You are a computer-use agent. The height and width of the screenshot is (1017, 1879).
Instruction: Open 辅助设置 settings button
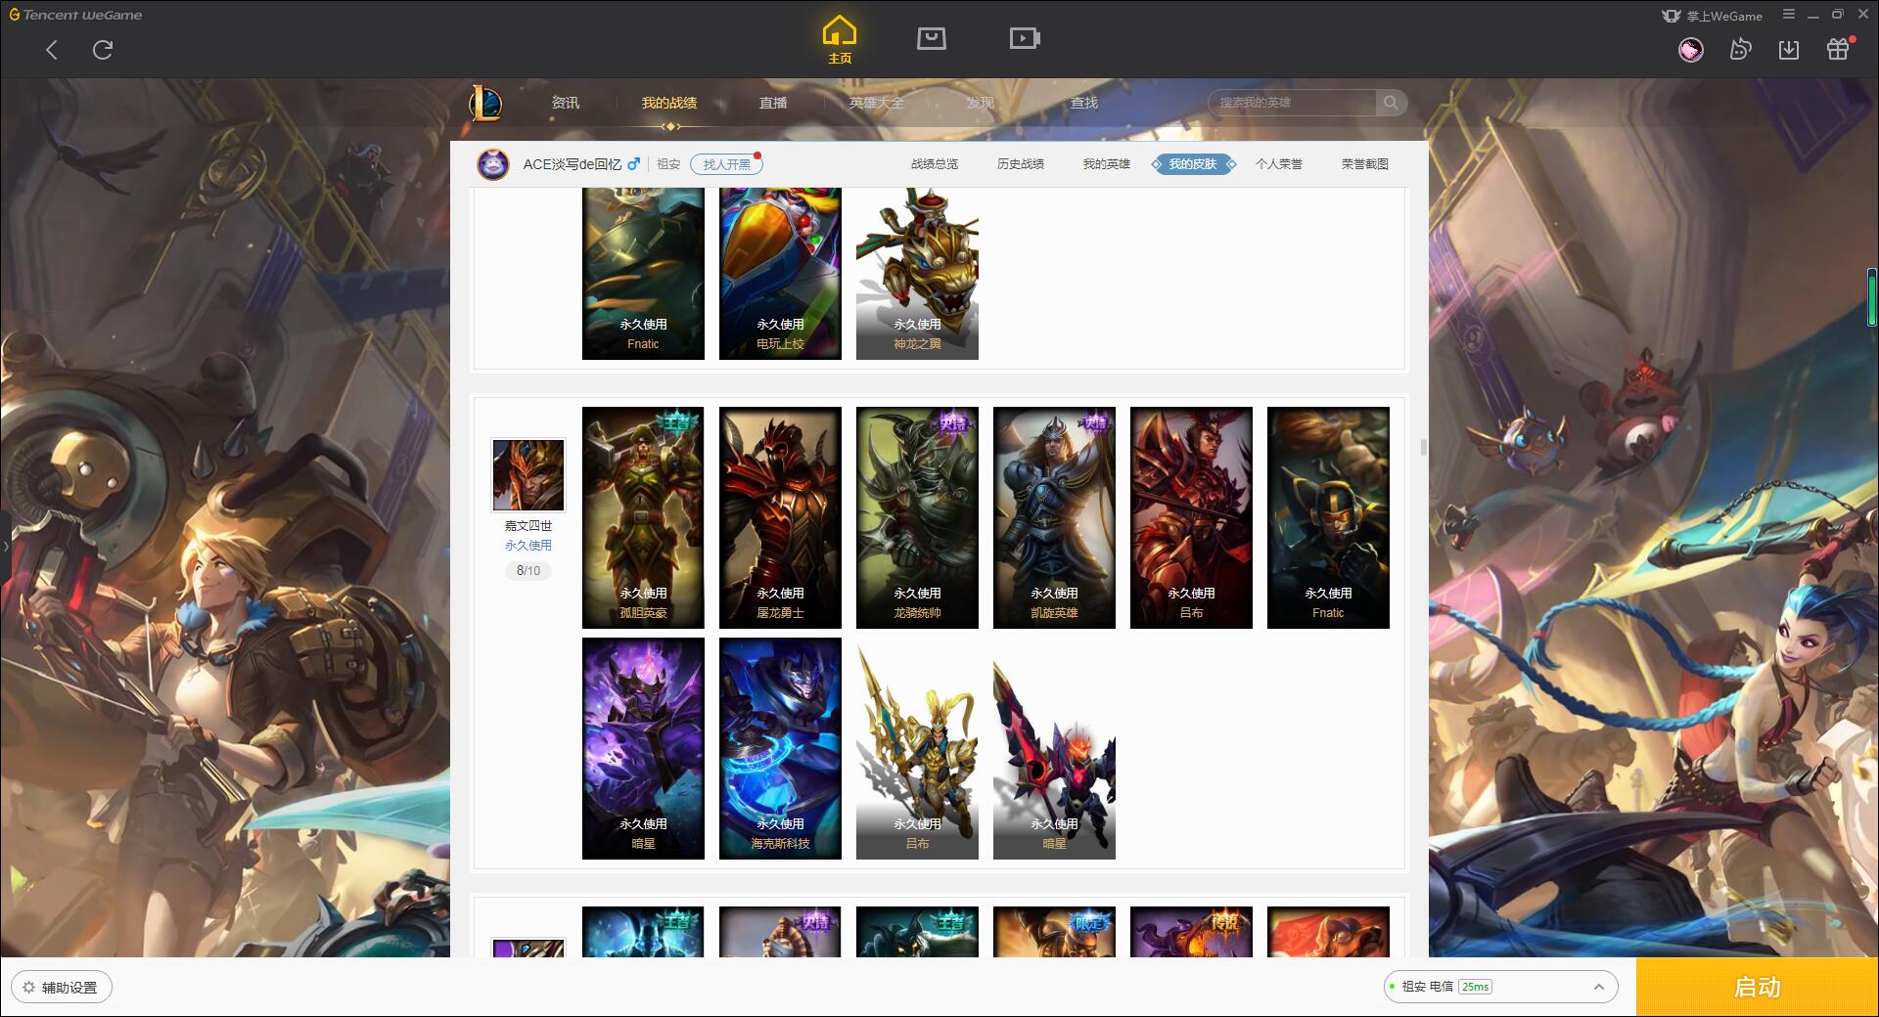[62, 988]
